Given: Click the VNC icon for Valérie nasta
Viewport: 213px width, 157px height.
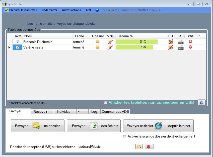Looking at the screenshot, I should (110, 47).
